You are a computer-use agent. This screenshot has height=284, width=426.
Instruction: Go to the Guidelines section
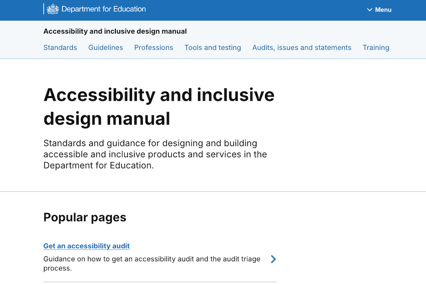click(106, 47)
